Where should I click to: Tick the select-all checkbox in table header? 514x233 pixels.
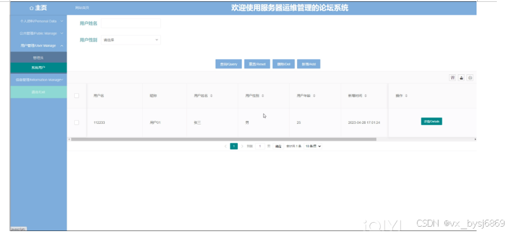(x=76, y=96)
